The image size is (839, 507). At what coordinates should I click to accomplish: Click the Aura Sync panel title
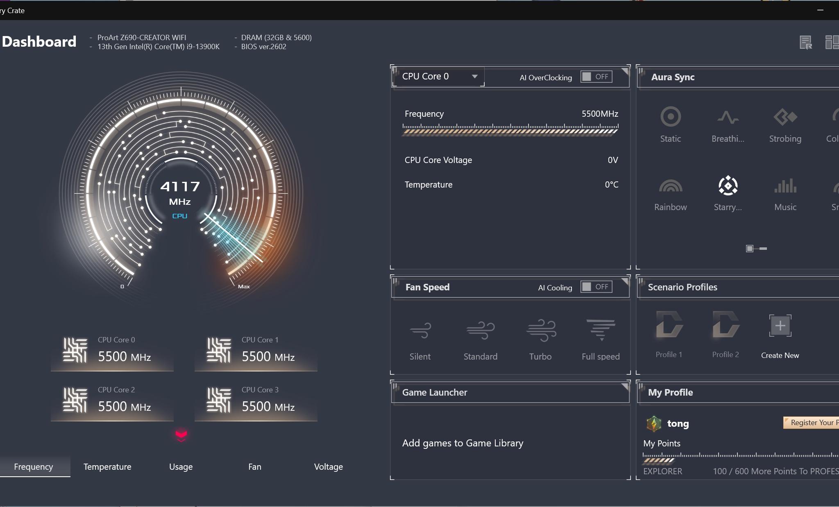pyautogui.click(x=673, y=77)
